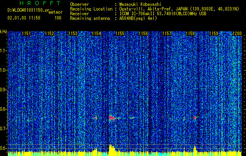Click the 1154 time marker
This screenshot has height=156, width=246.
click(x=96, y=34)
